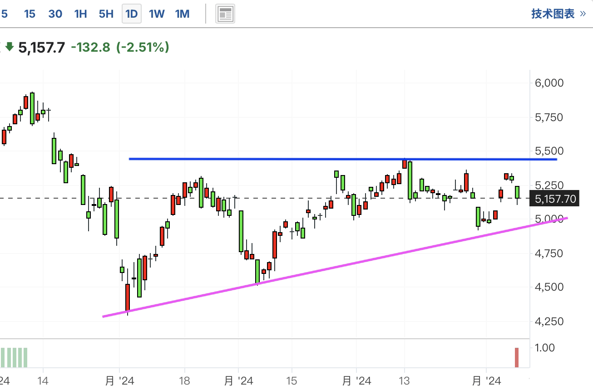Click the 4,750 price axis label

[549, 253]
